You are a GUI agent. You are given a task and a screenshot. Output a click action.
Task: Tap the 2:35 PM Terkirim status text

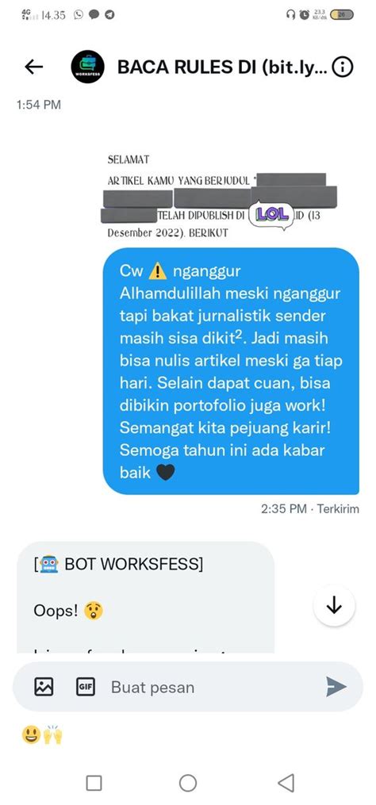coord(309,508)
